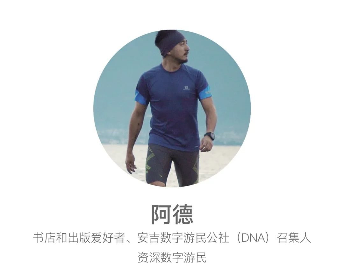Click the (DNA) abbreviation in the description
This screenshot has width=344, height=272.
tap(253, 238)
